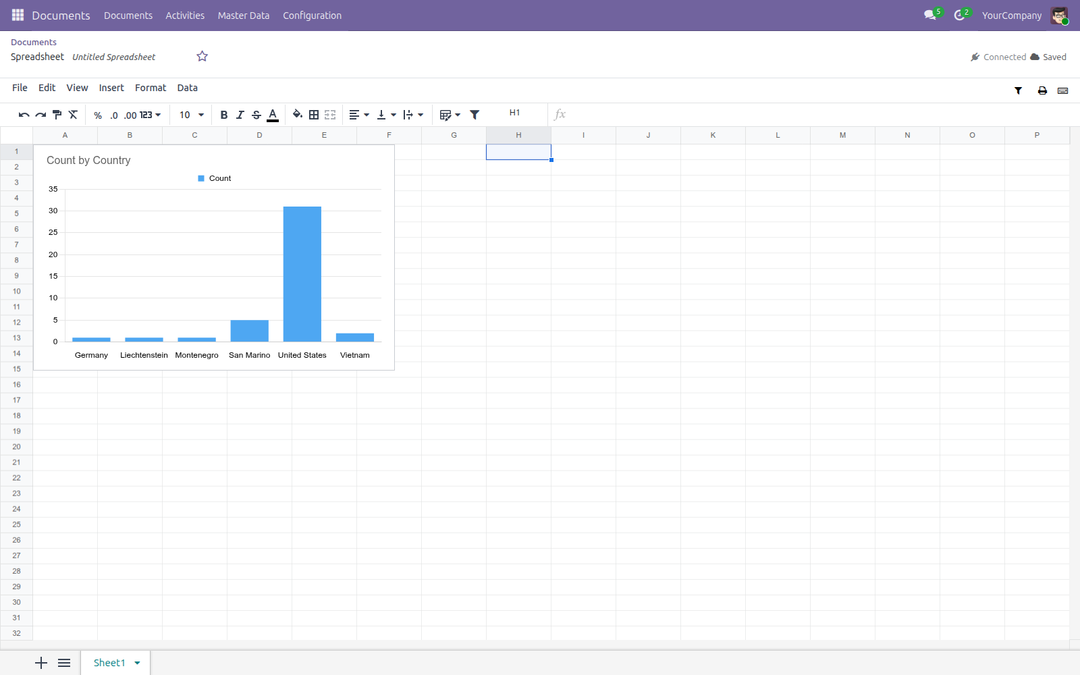Open the Data menu

tap(188, 88)
